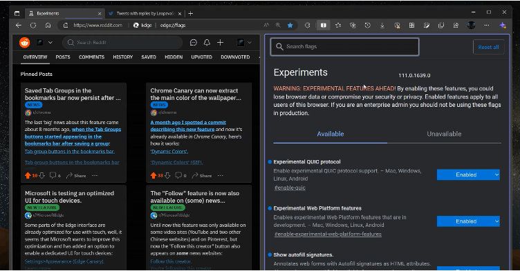Open Reddit chat icon
Image resolution: width=520 pixels, height=271 pixels.
pyautogui.click(x=194, y=42)
